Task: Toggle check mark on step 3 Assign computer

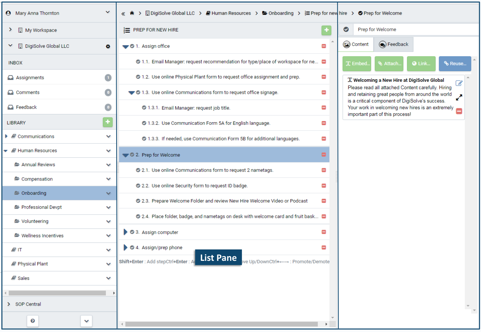Action: [132, 232]
